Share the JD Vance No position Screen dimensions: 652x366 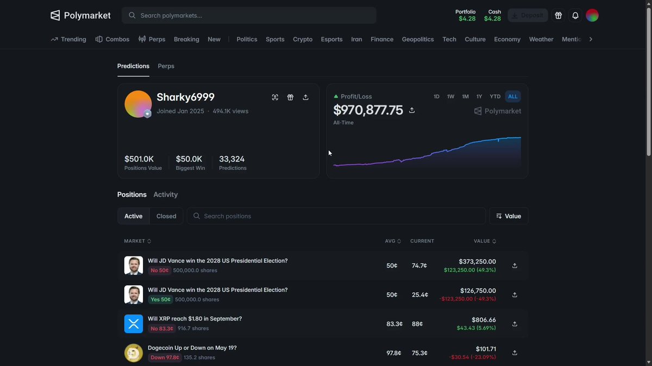(515, 266)
